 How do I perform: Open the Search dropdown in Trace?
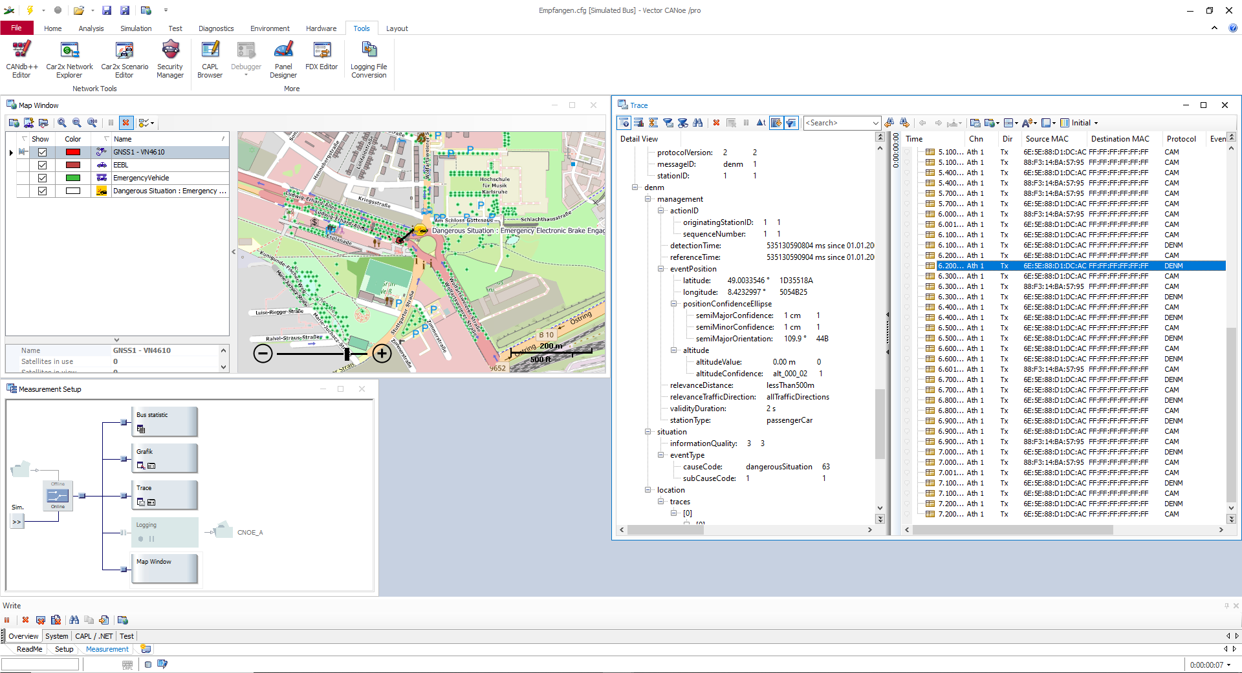coord(875,123)
